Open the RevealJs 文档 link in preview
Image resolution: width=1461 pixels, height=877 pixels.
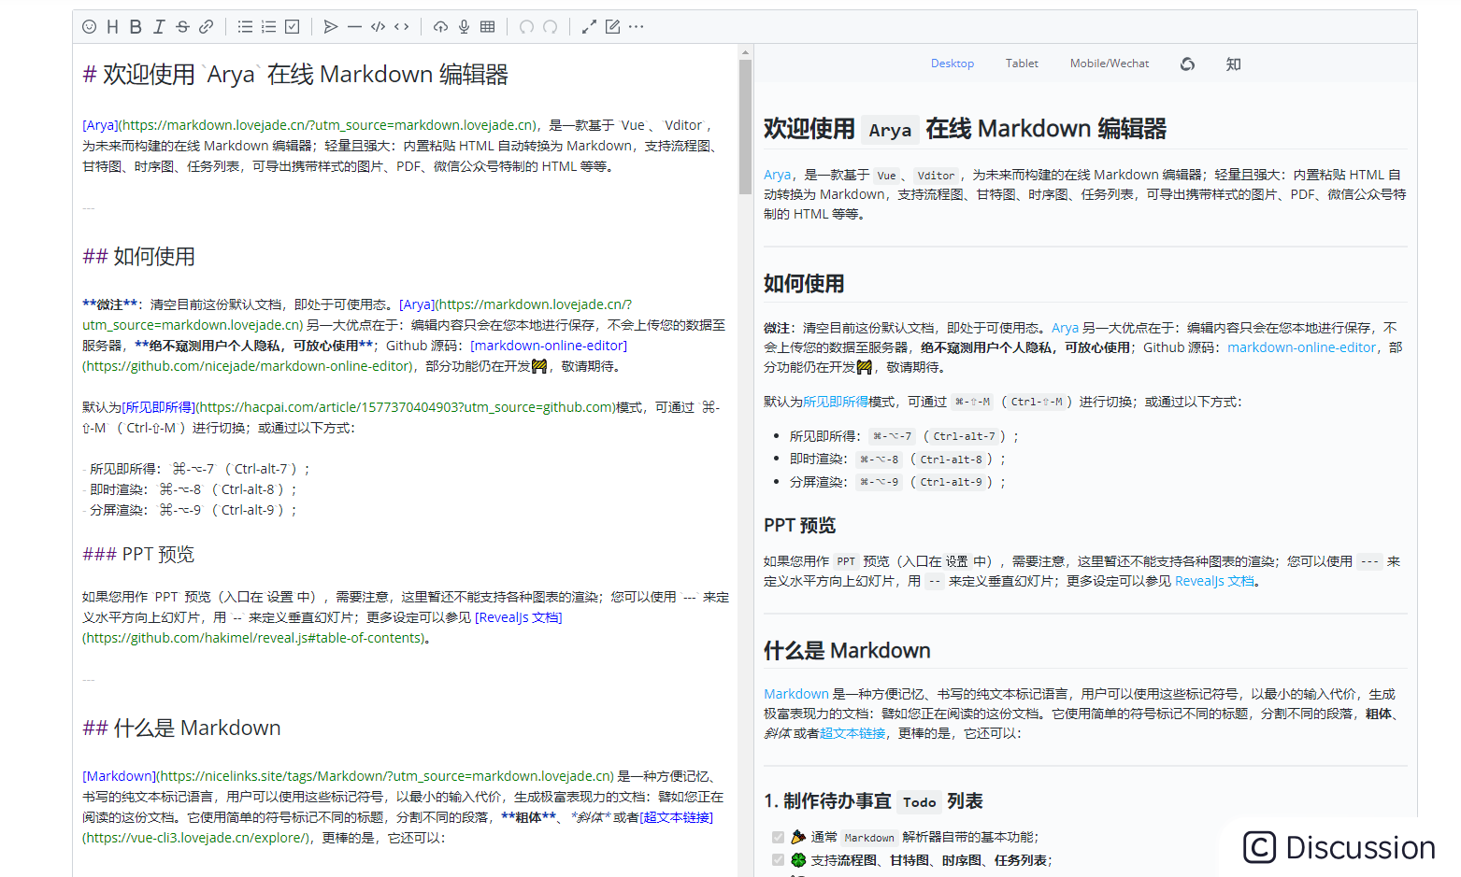click(x=1214, y=581)
